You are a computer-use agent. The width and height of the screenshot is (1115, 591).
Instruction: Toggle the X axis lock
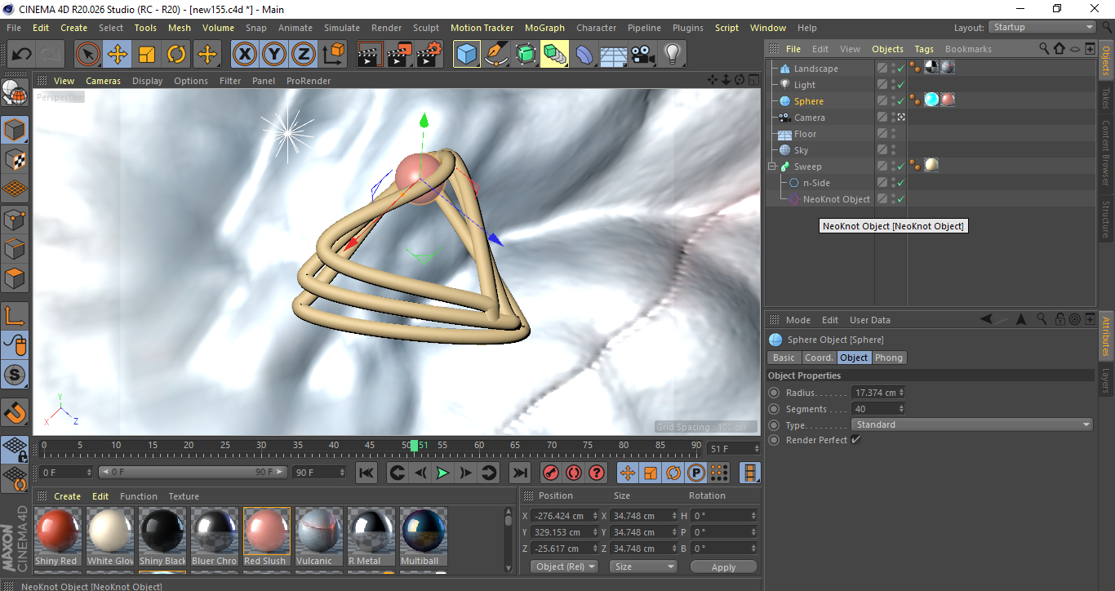pyautogui.click(x=244, y=55)
